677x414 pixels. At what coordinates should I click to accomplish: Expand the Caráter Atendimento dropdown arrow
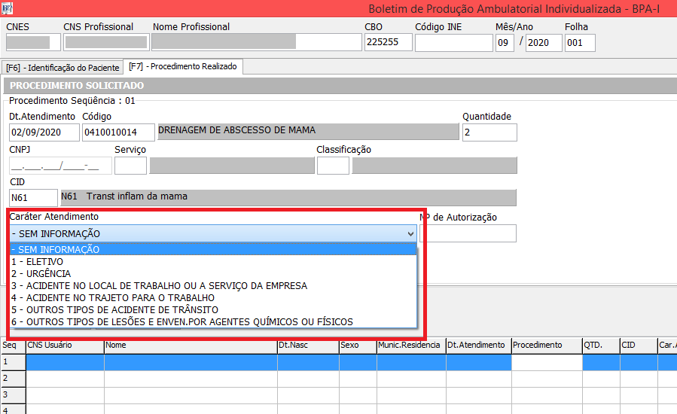pos(409,233)
